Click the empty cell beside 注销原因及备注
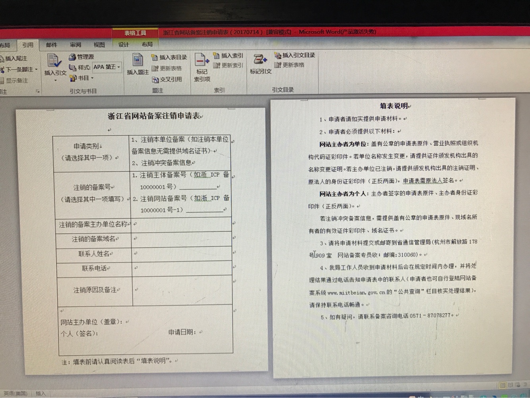This screenshot has width=530, height=398. (182, 290)
